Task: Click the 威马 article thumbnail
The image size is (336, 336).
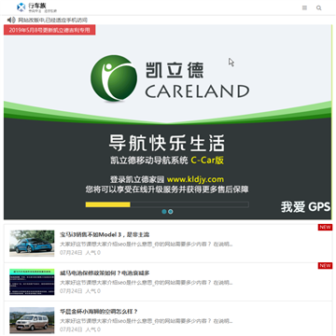Action: [32, 282]
